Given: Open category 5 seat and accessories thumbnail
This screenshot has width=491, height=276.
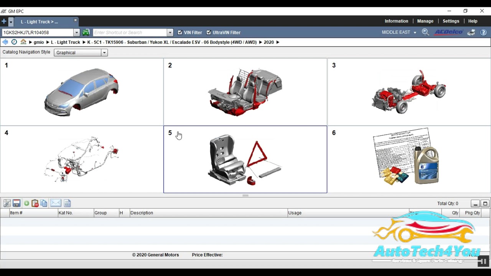Looking at the screenshot, I should [x=245, y=159].
